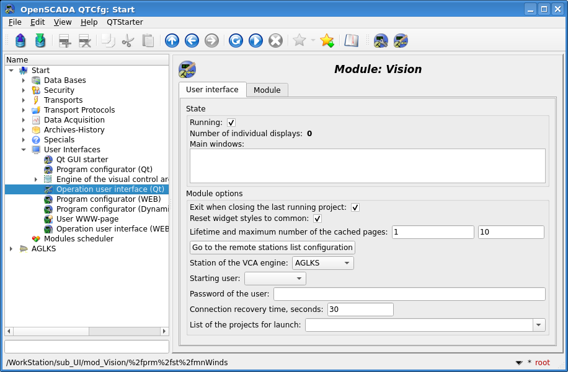The width and height of the screenshot is (568, 372).
Task: Click the Load from database toolbar icon
Action: 20,41
